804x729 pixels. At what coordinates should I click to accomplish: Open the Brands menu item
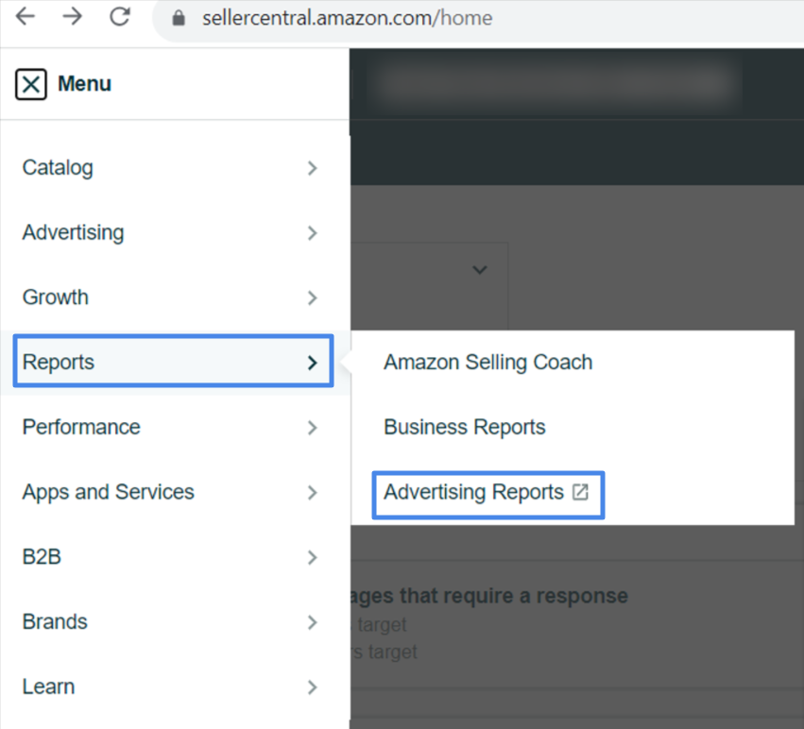pos(175,622)
